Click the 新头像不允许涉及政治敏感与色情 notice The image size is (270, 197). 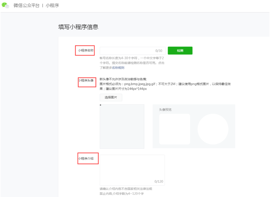(123, 79)
